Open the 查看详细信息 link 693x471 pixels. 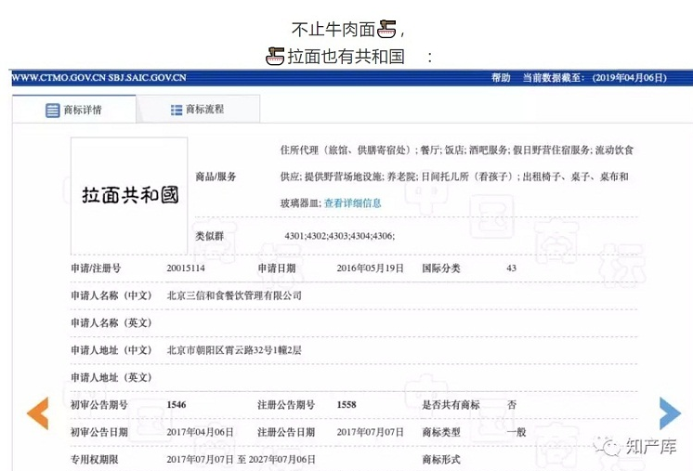point(352,203)
